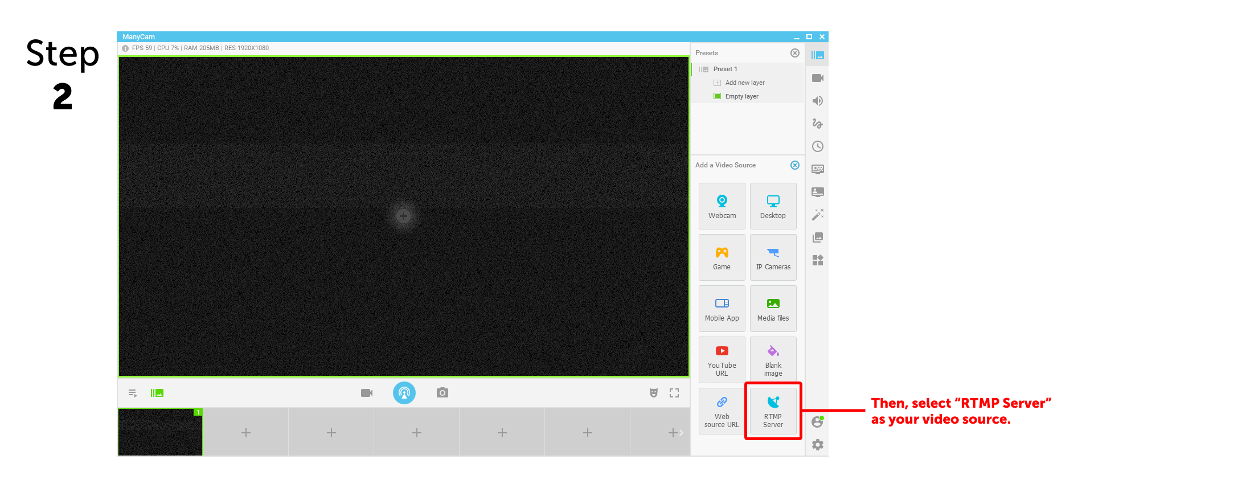Take a snapshot with the camera icon
Screen dimensions: 1250x488
(x=442, y=393)
